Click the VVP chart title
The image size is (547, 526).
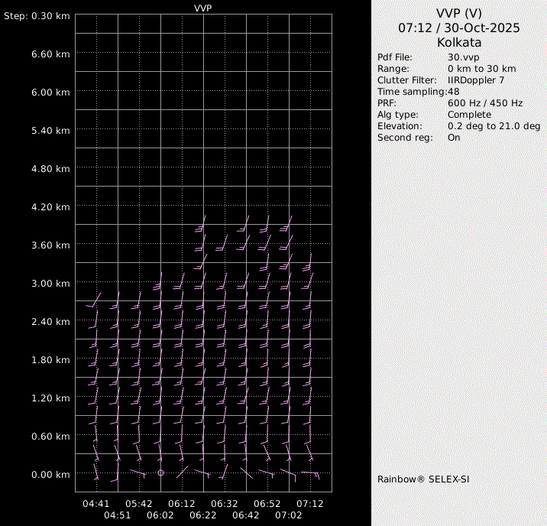(203, 7)
